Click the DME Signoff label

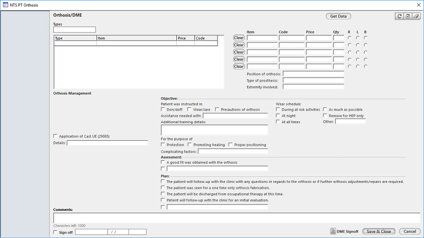pyautogui.click(x=347, y=231)
